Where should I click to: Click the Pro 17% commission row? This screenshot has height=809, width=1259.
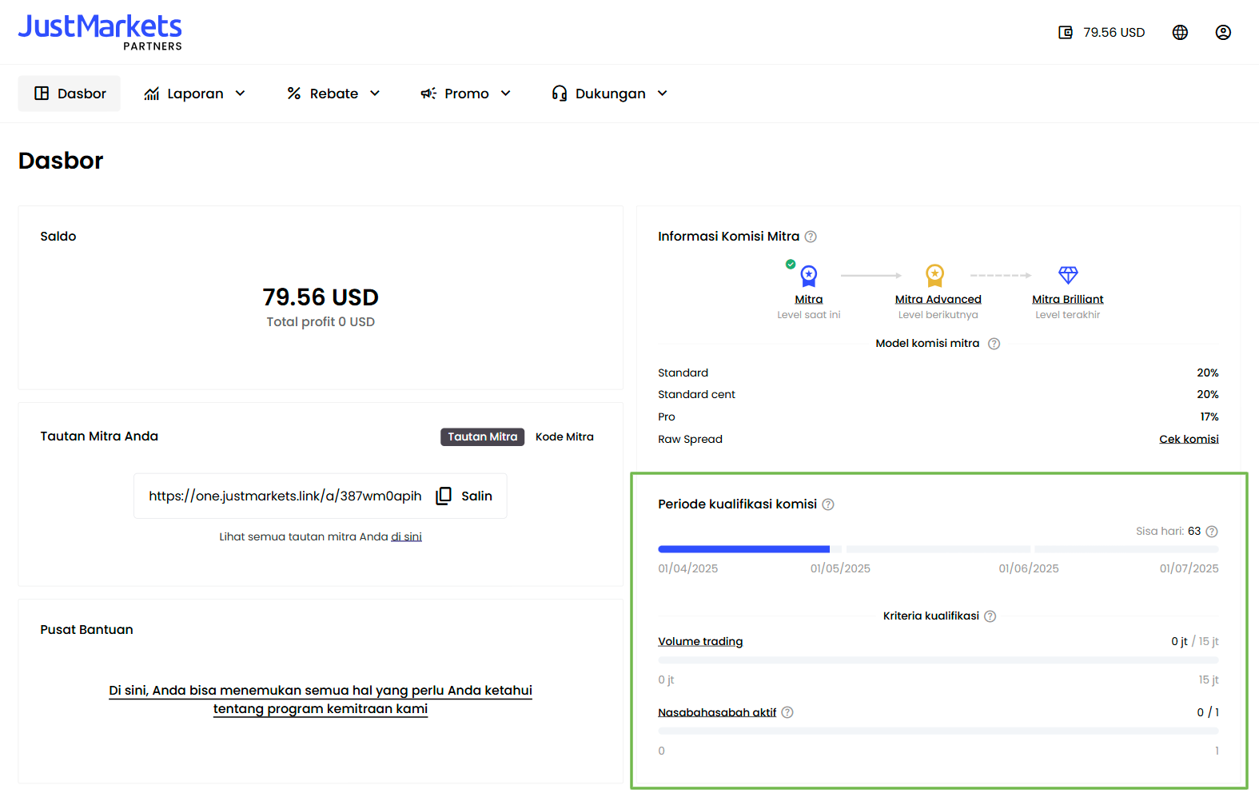pyautogui.click(x=938, y=417)
